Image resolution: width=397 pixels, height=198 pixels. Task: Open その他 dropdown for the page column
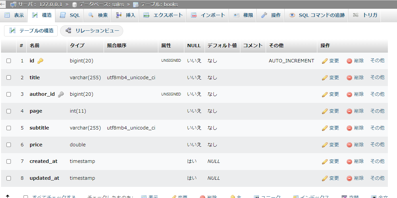377,111
